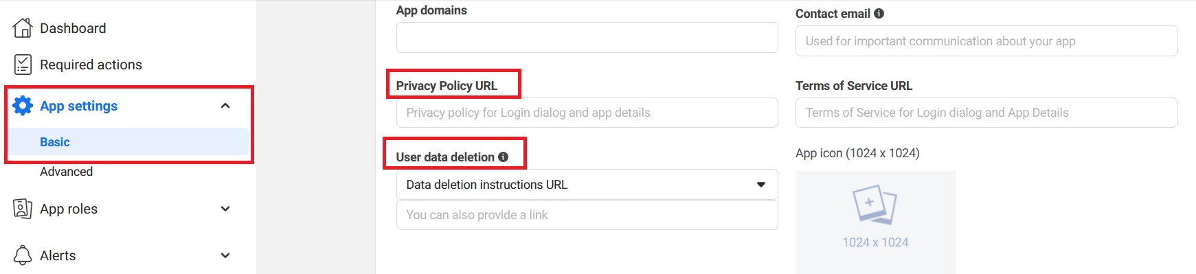Collapse the App settings section chevron
The height and width of the screenshot is (274, 1196).
click(225, 106)
